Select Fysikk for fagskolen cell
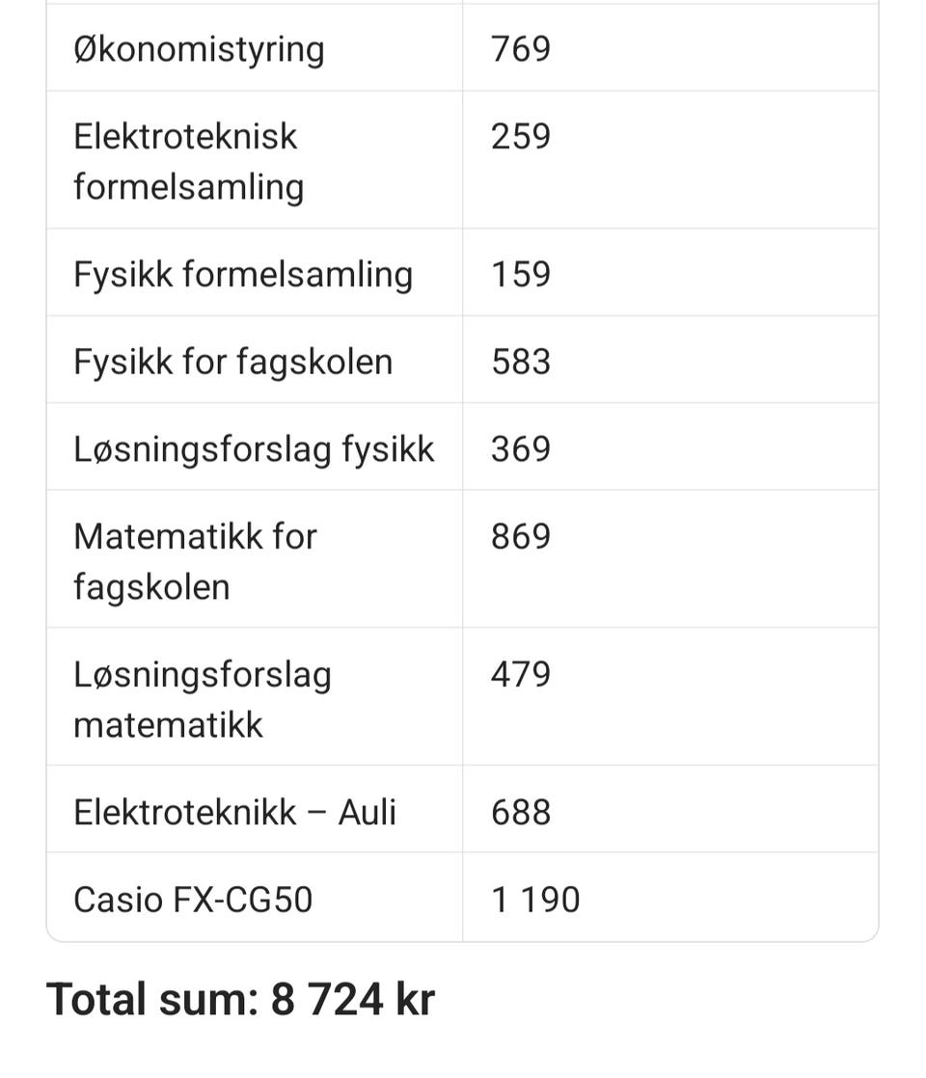Viewport: 926px width, 1078px height. tap(254, 360)
